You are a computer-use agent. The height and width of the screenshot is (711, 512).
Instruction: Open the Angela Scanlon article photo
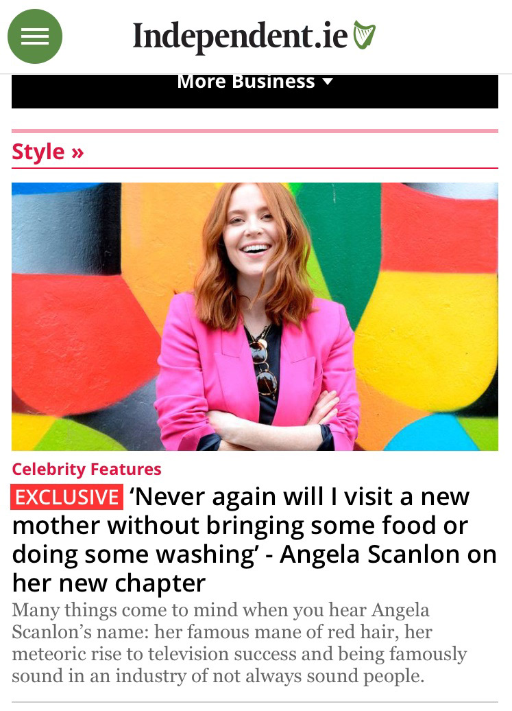pyautogui.click(x=255, y=316)
